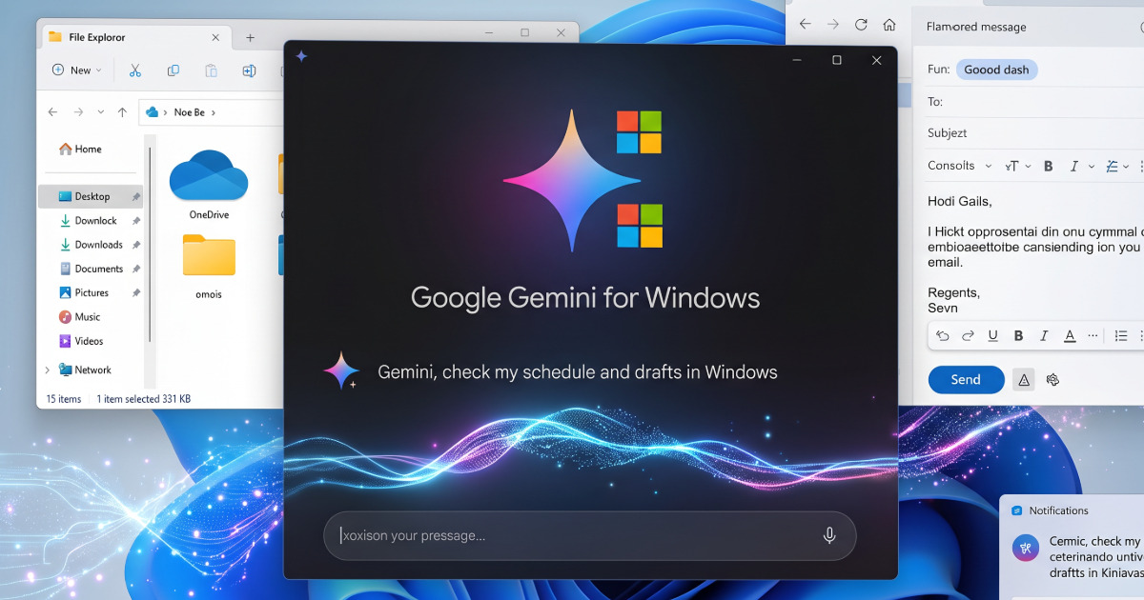The height and width of the screenshot is (600, 1144).
Task: Click the Copy icon in File Explorer toolbar
Action: coord(174,70)
